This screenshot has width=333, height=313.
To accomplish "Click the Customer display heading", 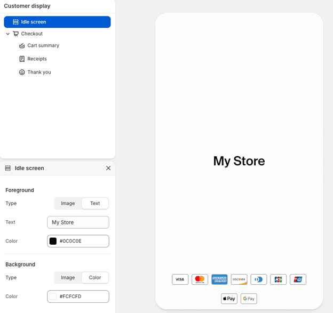I will 27,6.
